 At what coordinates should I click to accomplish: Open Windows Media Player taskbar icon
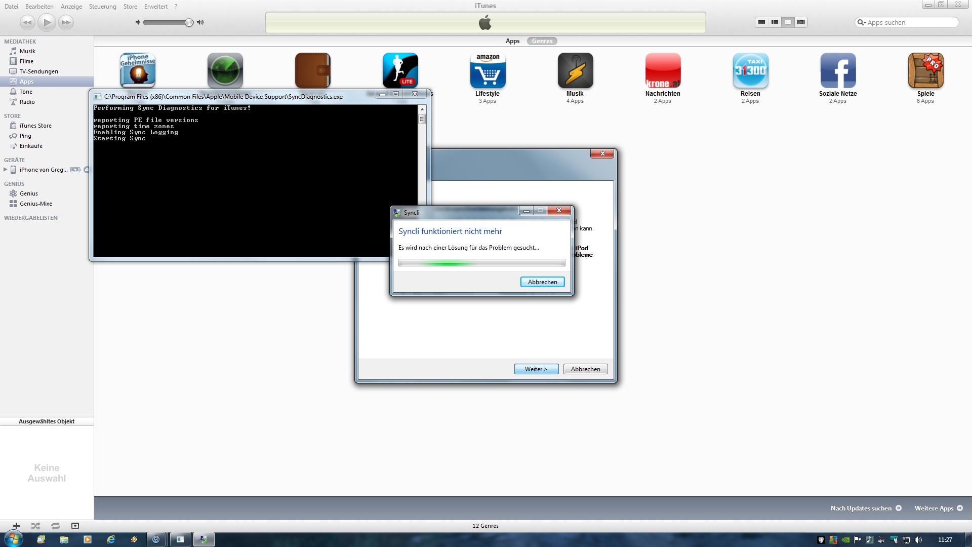pos(87,539)
